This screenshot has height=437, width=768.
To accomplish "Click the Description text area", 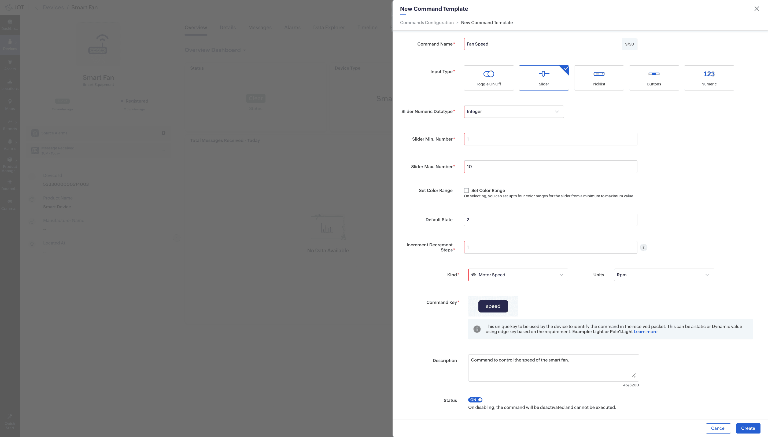I will (553, 368).
